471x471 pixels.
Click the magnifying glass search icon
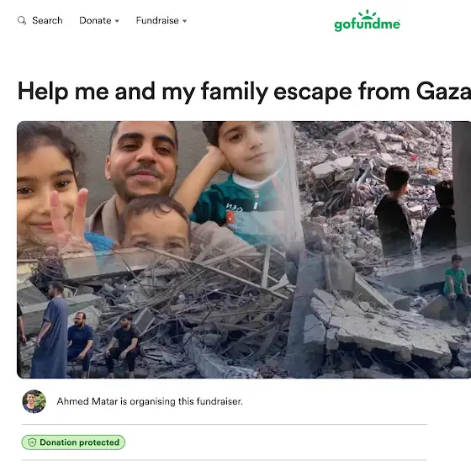(22, 20)
